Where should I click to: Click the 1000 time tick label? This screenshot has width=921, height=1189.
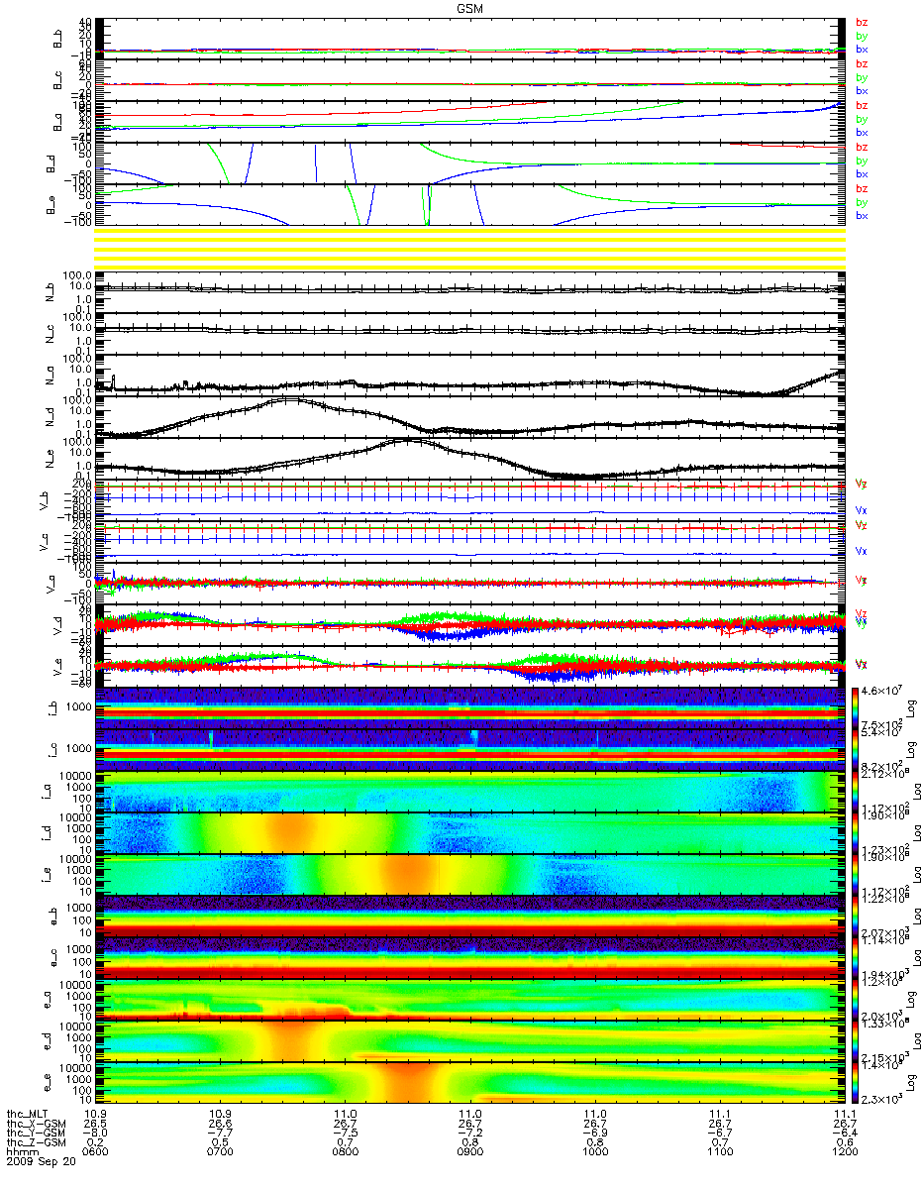point(593,1153)
